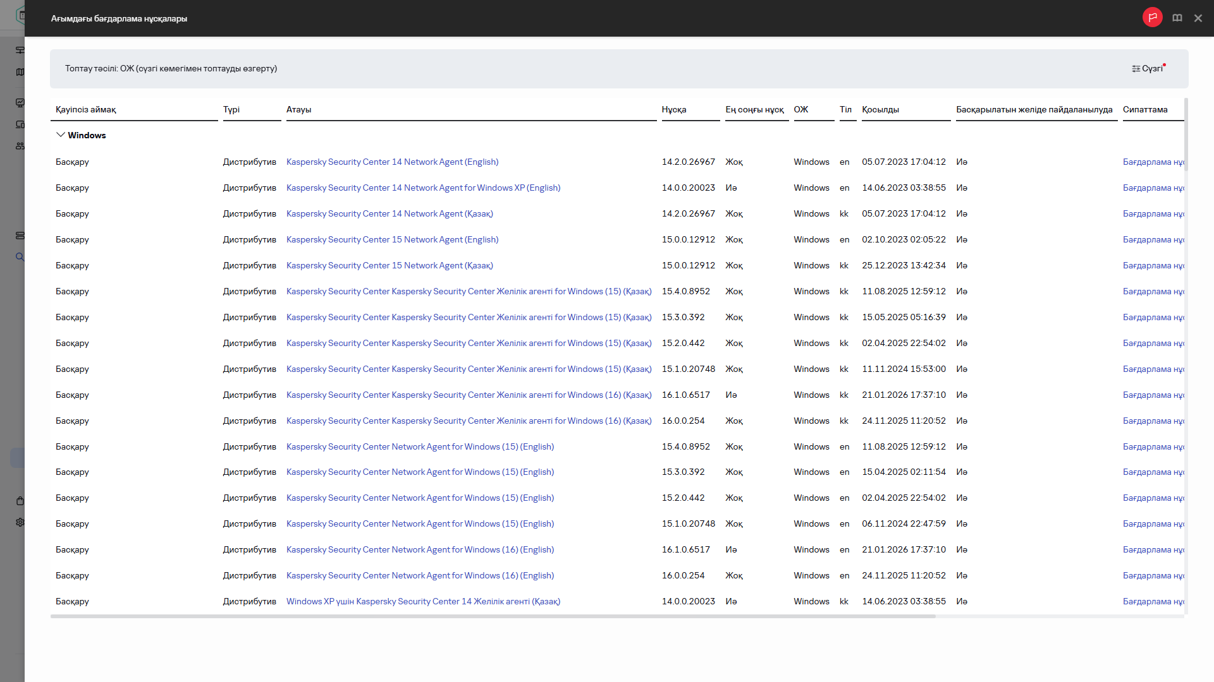Viewport: 1214px width, 682px height.
Task: Open the Kazakh Windows XP 14 Желілік агенті link
Action: tap(423, 601)
